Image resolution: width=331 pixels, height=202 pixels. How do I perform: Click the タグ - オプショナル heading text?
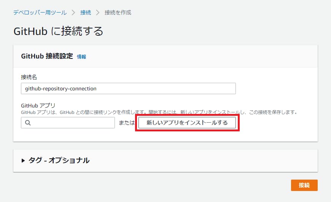(x=59, y=160)
